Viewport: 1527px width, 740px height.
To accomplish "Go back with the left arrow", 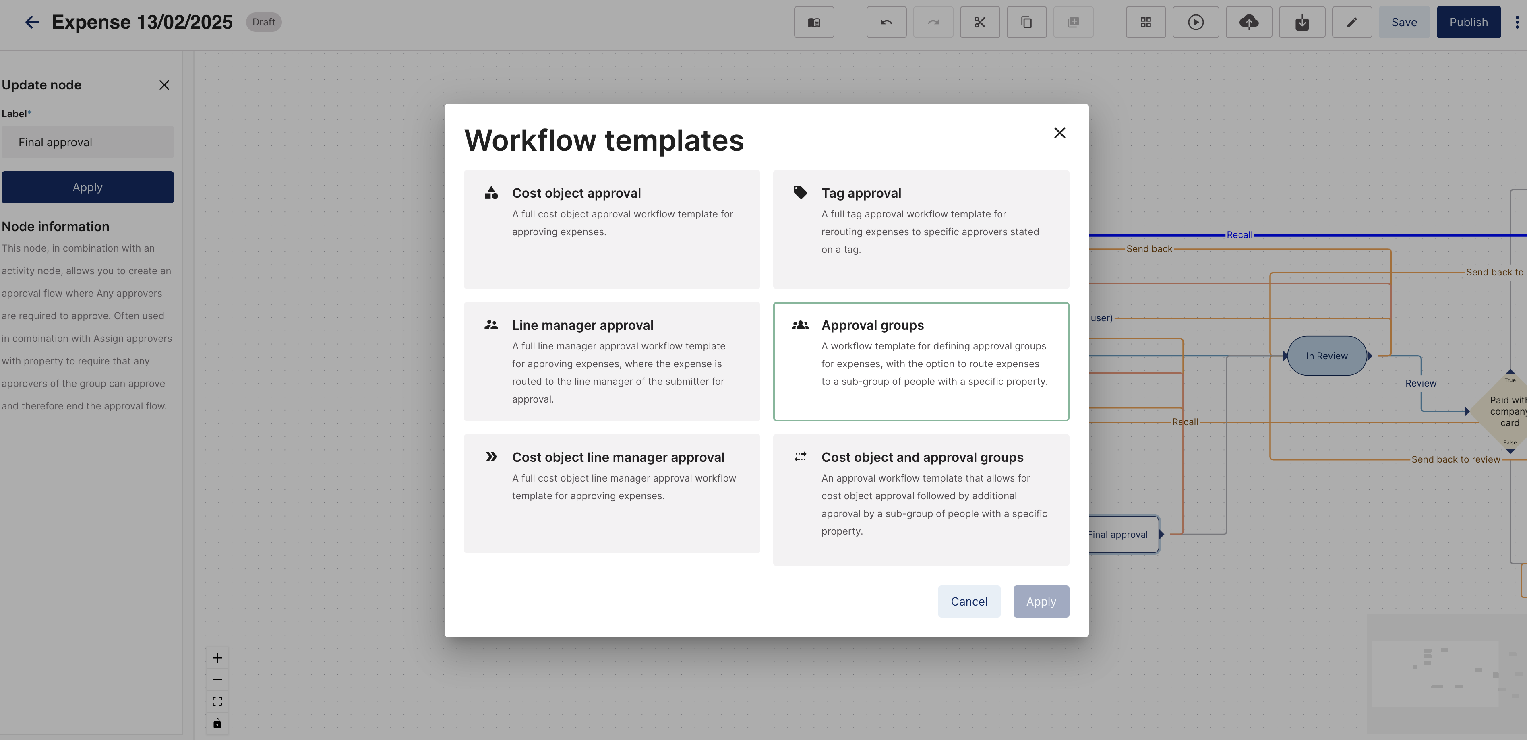I will (x=32, y=23).
